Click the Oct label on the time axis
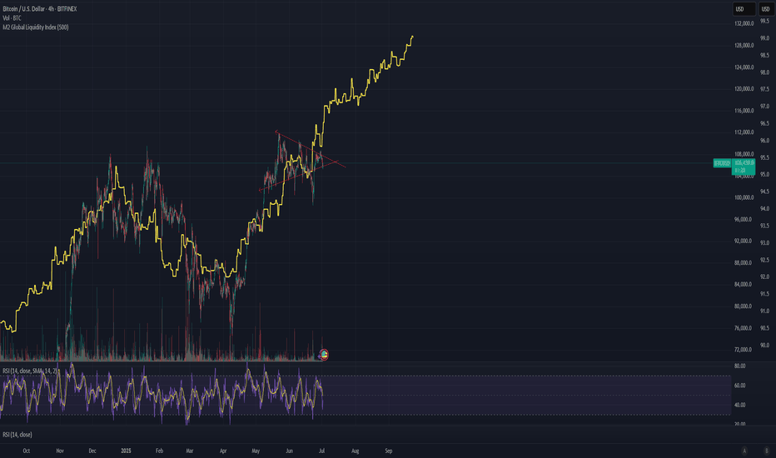 coord(27,451)
